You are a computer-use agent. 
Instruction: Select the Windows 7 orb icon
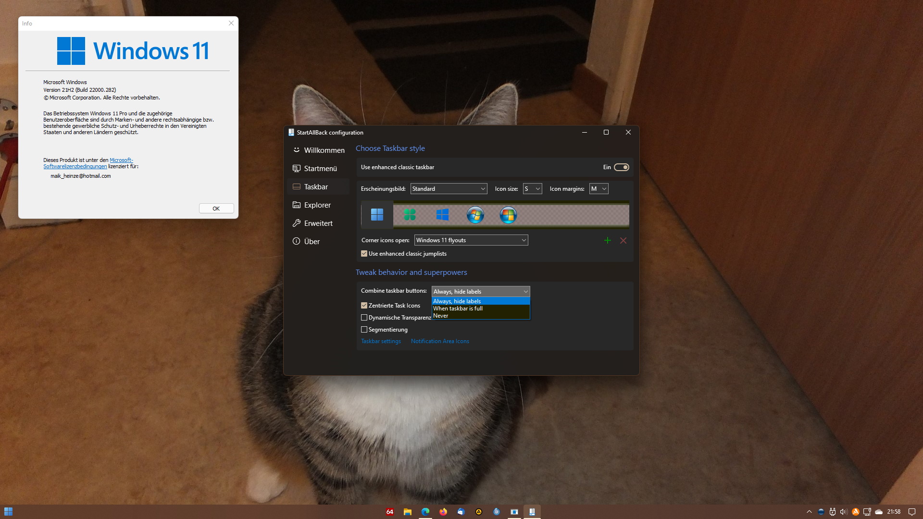click(475, 215)
